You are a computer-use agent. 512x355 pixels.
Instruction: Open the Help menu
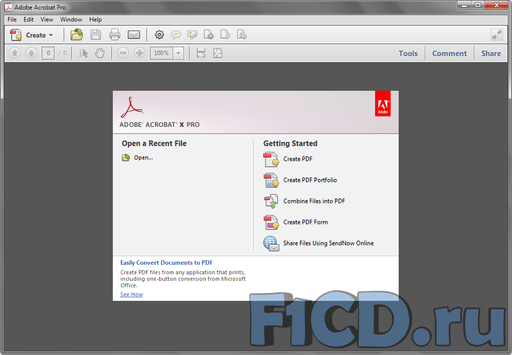[x=95, y=20]
